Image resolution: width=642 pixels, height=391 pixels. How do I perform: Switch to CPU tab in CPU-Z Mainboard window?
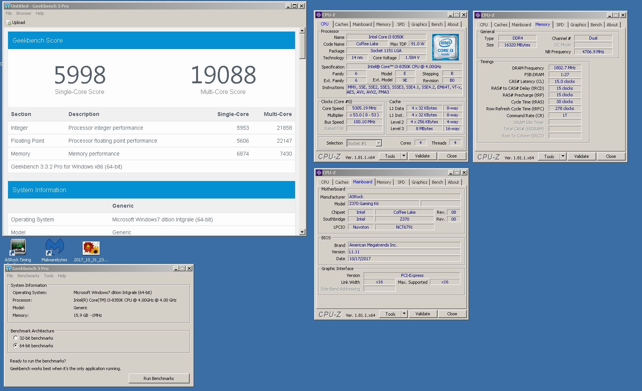(x=325, y=182)
